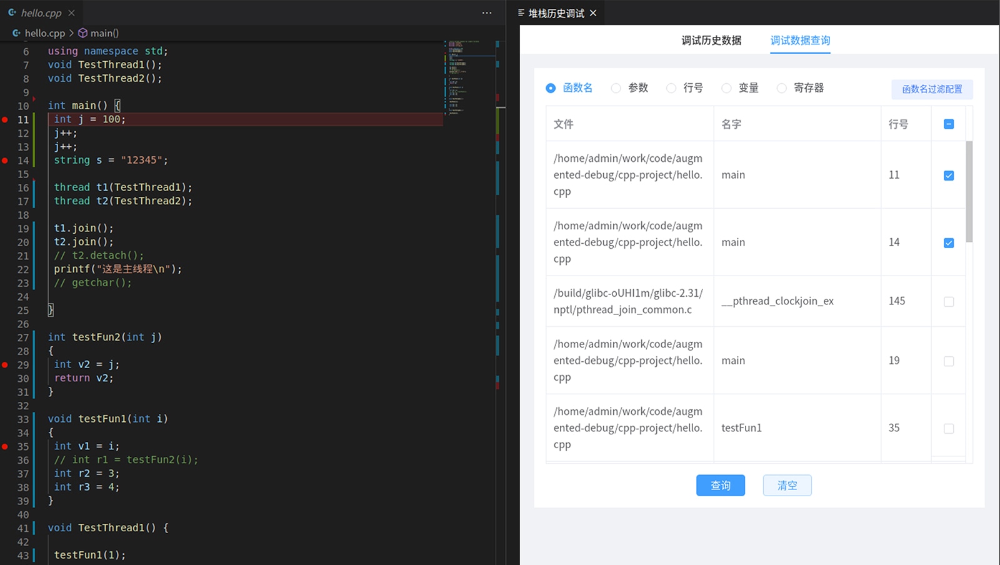
Task: Click main() in the breadcrumb
Action: 104,33
